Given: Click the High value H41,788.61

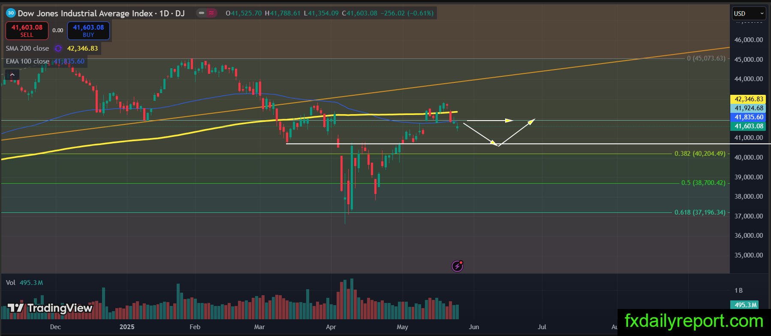Looking at the screenshot, I should (283, 13).
